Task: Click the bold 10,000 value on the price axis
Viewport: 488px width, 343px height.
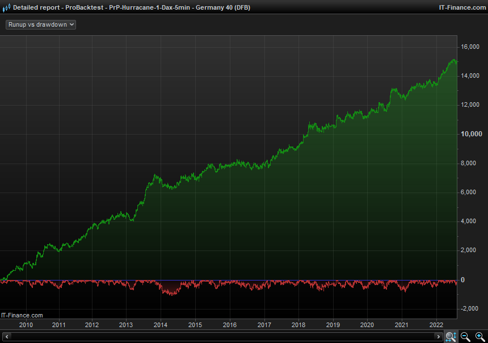Action: (472, 134)
